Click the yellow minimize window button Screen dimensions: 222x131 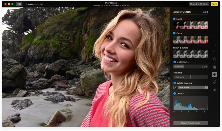point(9,4)
